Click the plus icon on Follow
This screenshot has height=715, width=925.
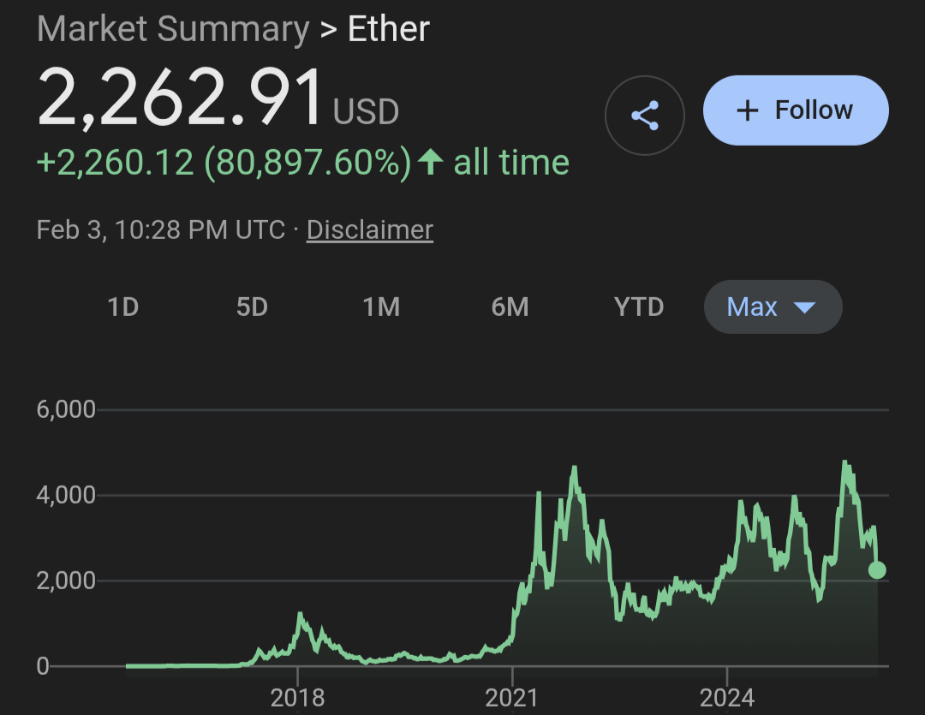748,110
